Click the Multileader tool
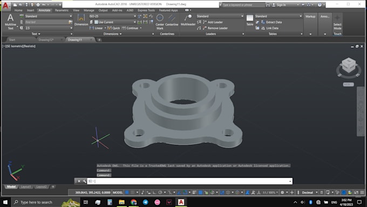Viewport: 367px width, 207px height. pyautogui.click(x=188, y=20)
